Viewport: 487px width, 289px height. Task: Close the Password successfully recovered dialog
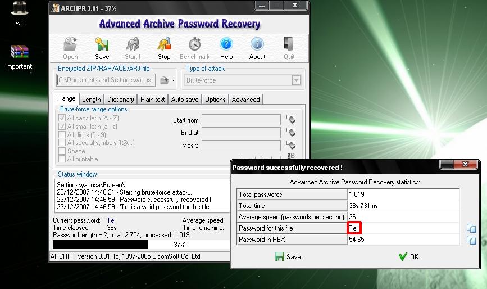465,164
